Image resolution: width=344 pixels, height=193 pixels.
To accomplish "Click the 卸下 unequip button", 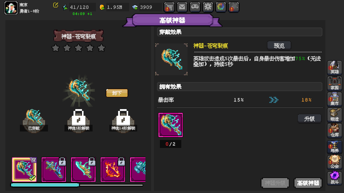I will (117, 93).
